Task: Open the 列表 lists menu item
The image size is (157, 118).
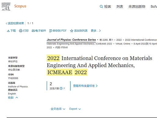Action: point(120,7)
